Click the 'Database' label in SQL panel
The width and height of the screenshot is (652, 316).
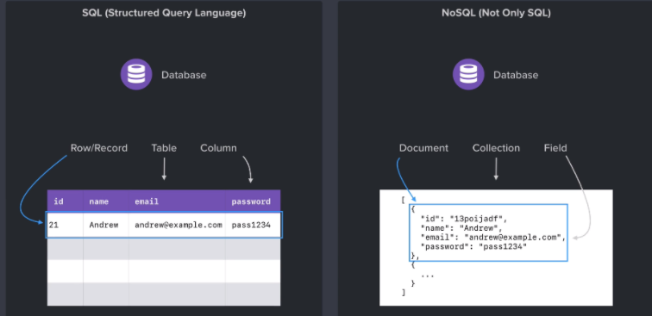point(184,75)
